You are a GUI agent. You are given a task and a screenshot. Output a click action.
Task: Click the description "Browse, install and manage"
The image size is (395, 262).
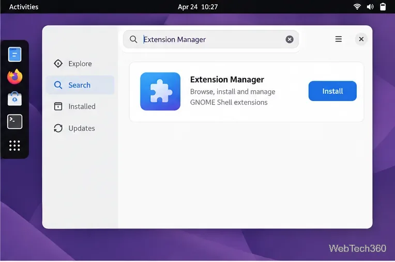[x=233, y=92]
